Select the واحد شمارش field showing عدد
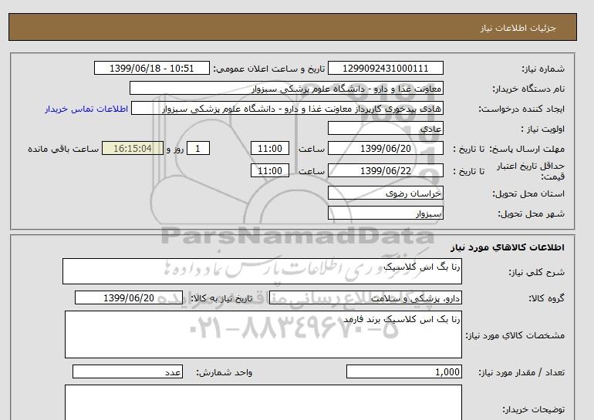Viewport: 594px width, 420px height. tap(127, 371)
